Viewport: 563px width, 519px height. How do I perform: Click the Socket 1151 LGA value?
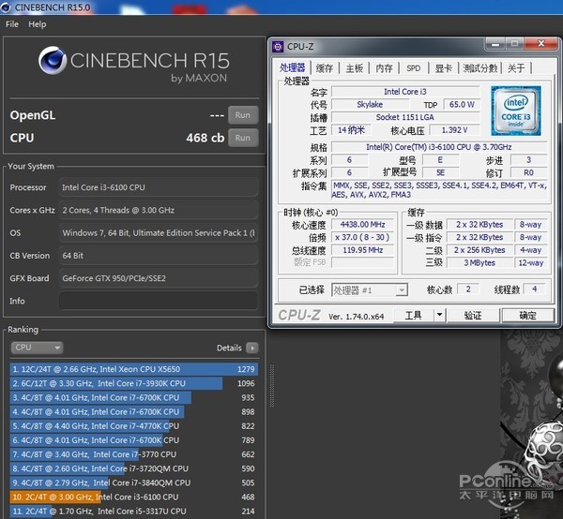[x=405, y=117]
